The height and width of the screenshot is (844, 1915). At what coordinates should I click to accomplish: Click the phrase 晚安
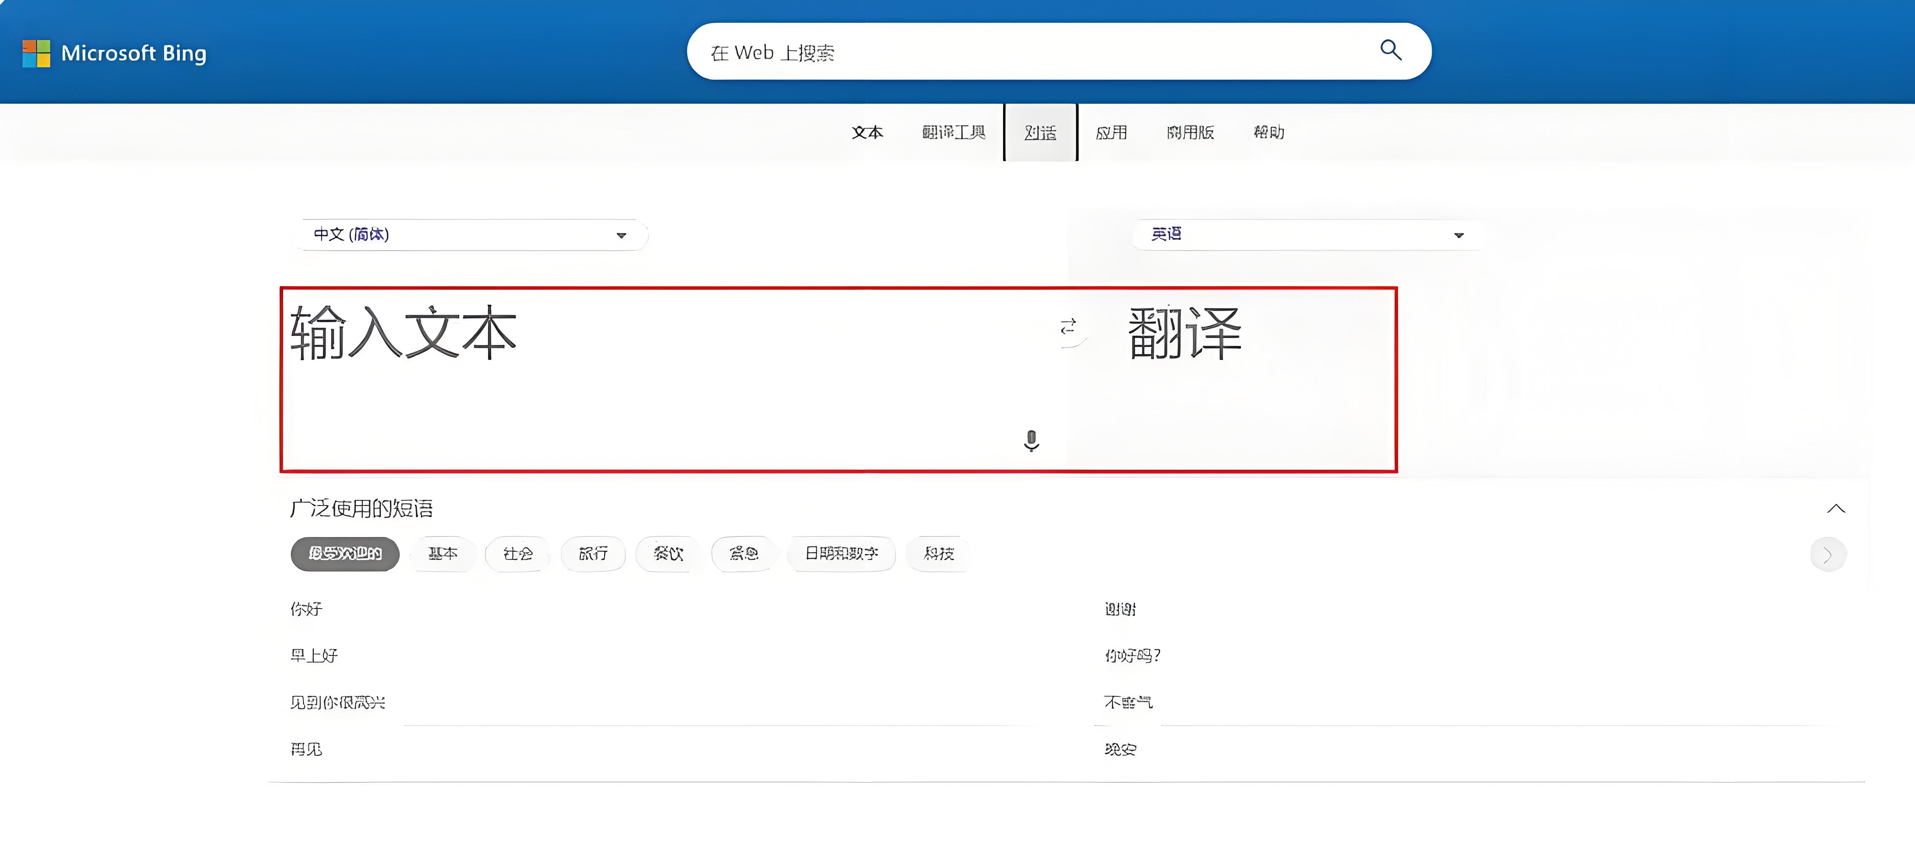1120,749
